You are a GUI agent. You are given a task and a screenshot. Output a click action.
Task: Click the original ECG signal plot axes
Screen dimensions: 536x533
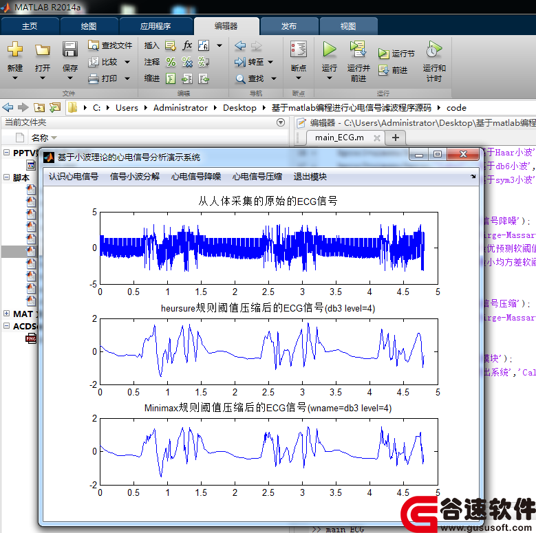pyautogui.click(x=268, y=248)
